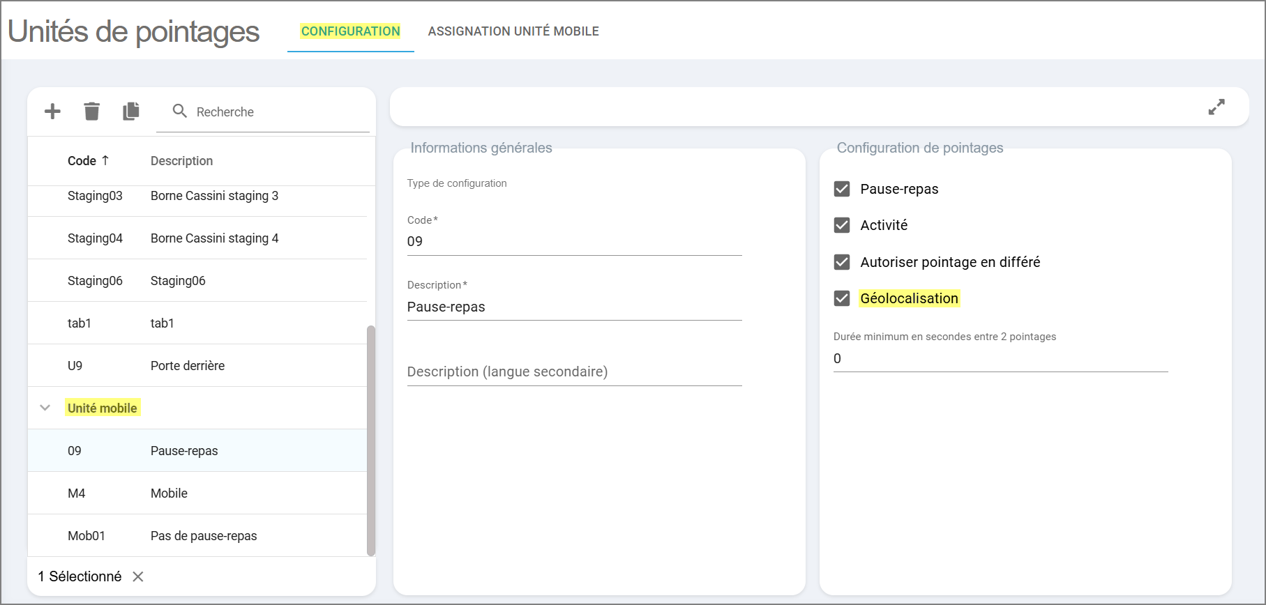Viewport: 1266px width, 605px height.
Task: Click the Description column header
Action: pyautogui.click(x=181, y=161)
